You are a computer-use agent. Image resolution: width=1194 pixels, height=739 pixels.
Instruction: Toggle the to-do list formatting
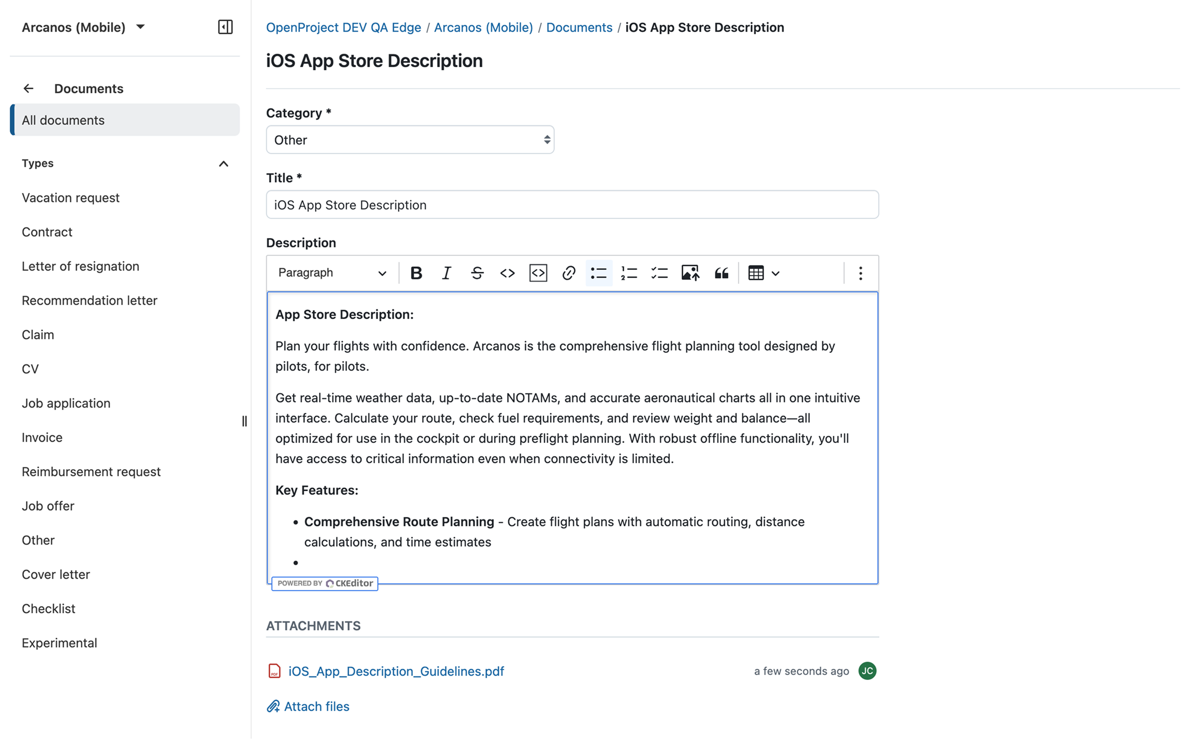[x=660, y=273]
